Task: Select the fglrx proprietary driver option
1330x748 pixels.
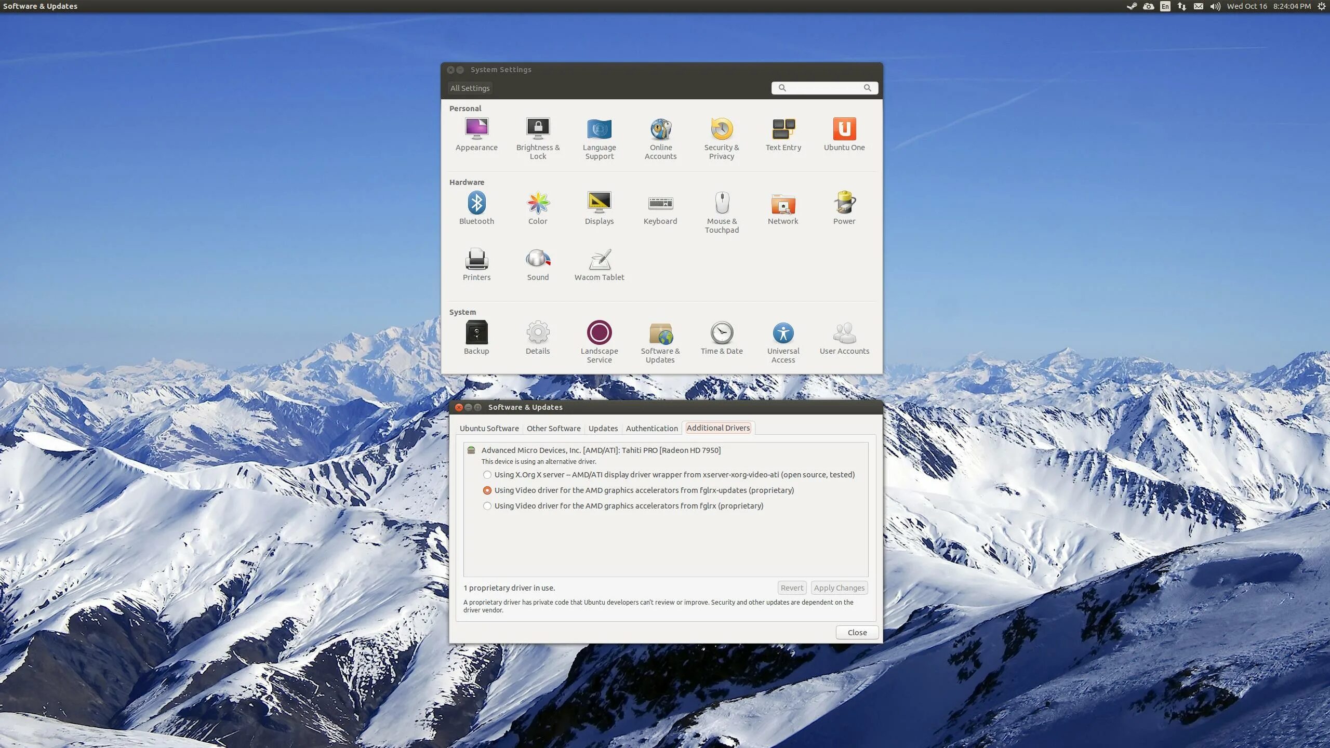Action: 487,506
